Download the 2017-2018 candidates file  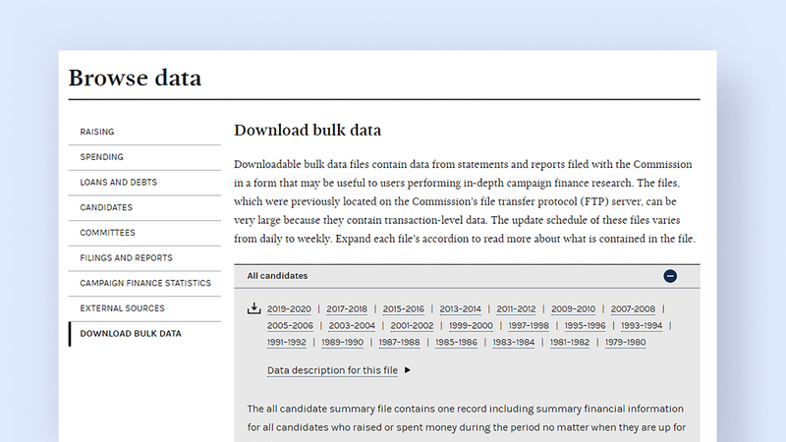tap(347, 309)
